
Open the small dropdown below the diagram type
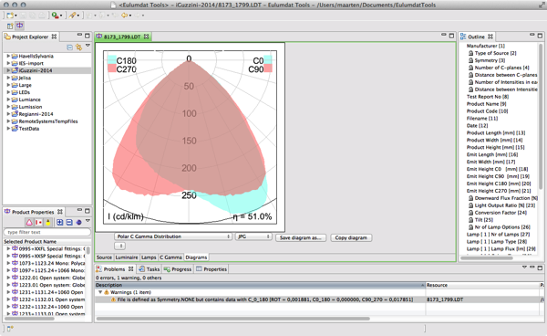click(120, 246)
